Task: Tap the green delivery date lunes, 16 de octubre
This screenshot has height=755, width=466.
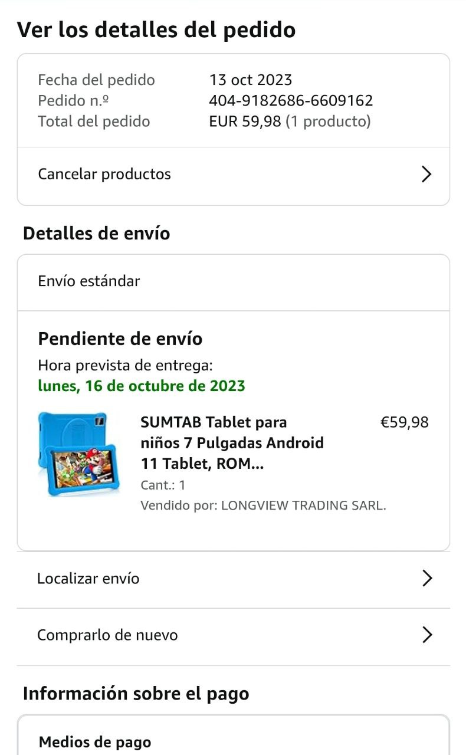Action: 142,386
